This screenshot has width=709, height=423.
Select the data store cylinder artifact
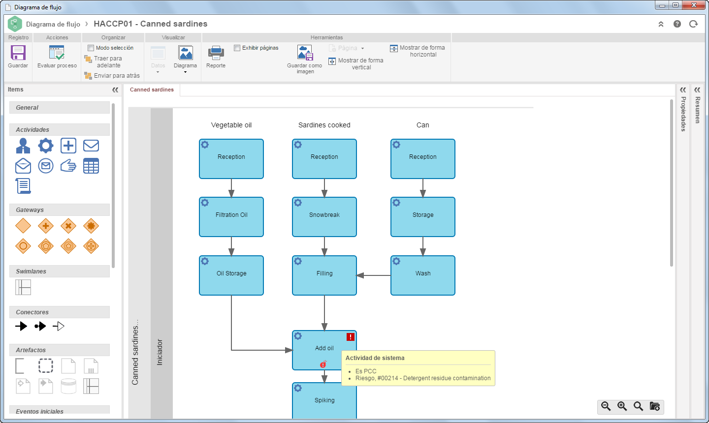tap(68, 386)
